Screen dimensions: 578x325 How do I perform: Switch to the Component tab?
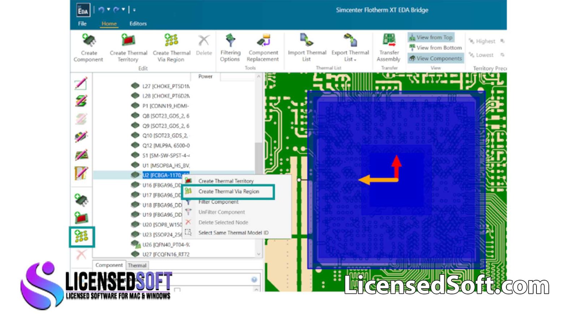coord(109,265)
